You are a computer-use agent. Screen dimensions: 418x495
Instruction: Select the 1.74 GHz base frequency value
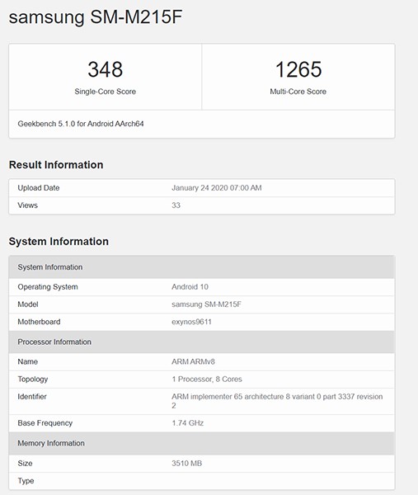pyautogui.click(x=188, y=423)
